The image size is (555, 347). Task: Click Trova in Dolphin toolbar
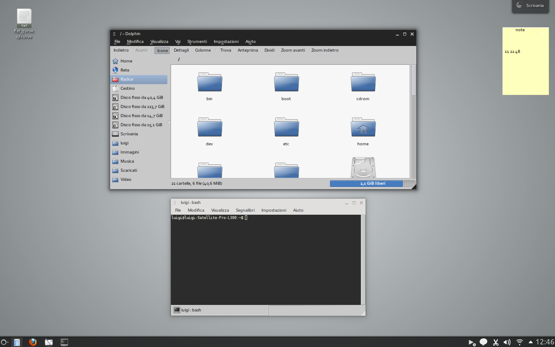pos(225,50)
